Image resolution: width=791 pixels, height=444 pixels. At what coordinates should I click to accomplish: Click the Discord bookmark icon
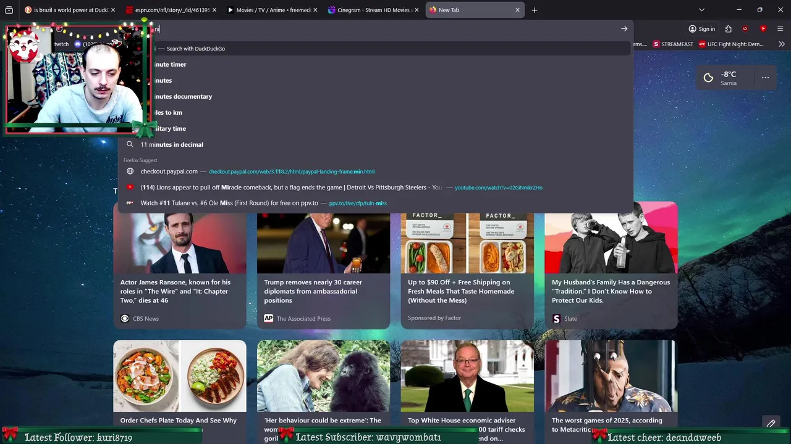click(77, 44)
